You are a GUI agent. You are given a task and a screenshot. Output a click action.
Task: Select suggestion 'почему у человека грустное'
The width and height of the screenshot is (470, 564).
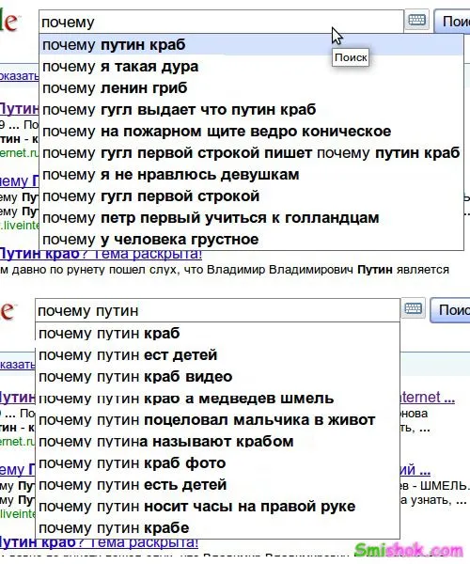[x=251, y=239]
